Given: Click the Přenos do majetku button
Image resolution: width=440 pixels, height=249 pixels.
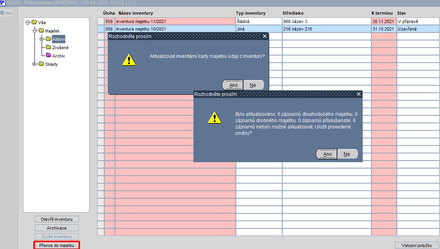Looking at the screenshot, I should [x=57, y=245].
